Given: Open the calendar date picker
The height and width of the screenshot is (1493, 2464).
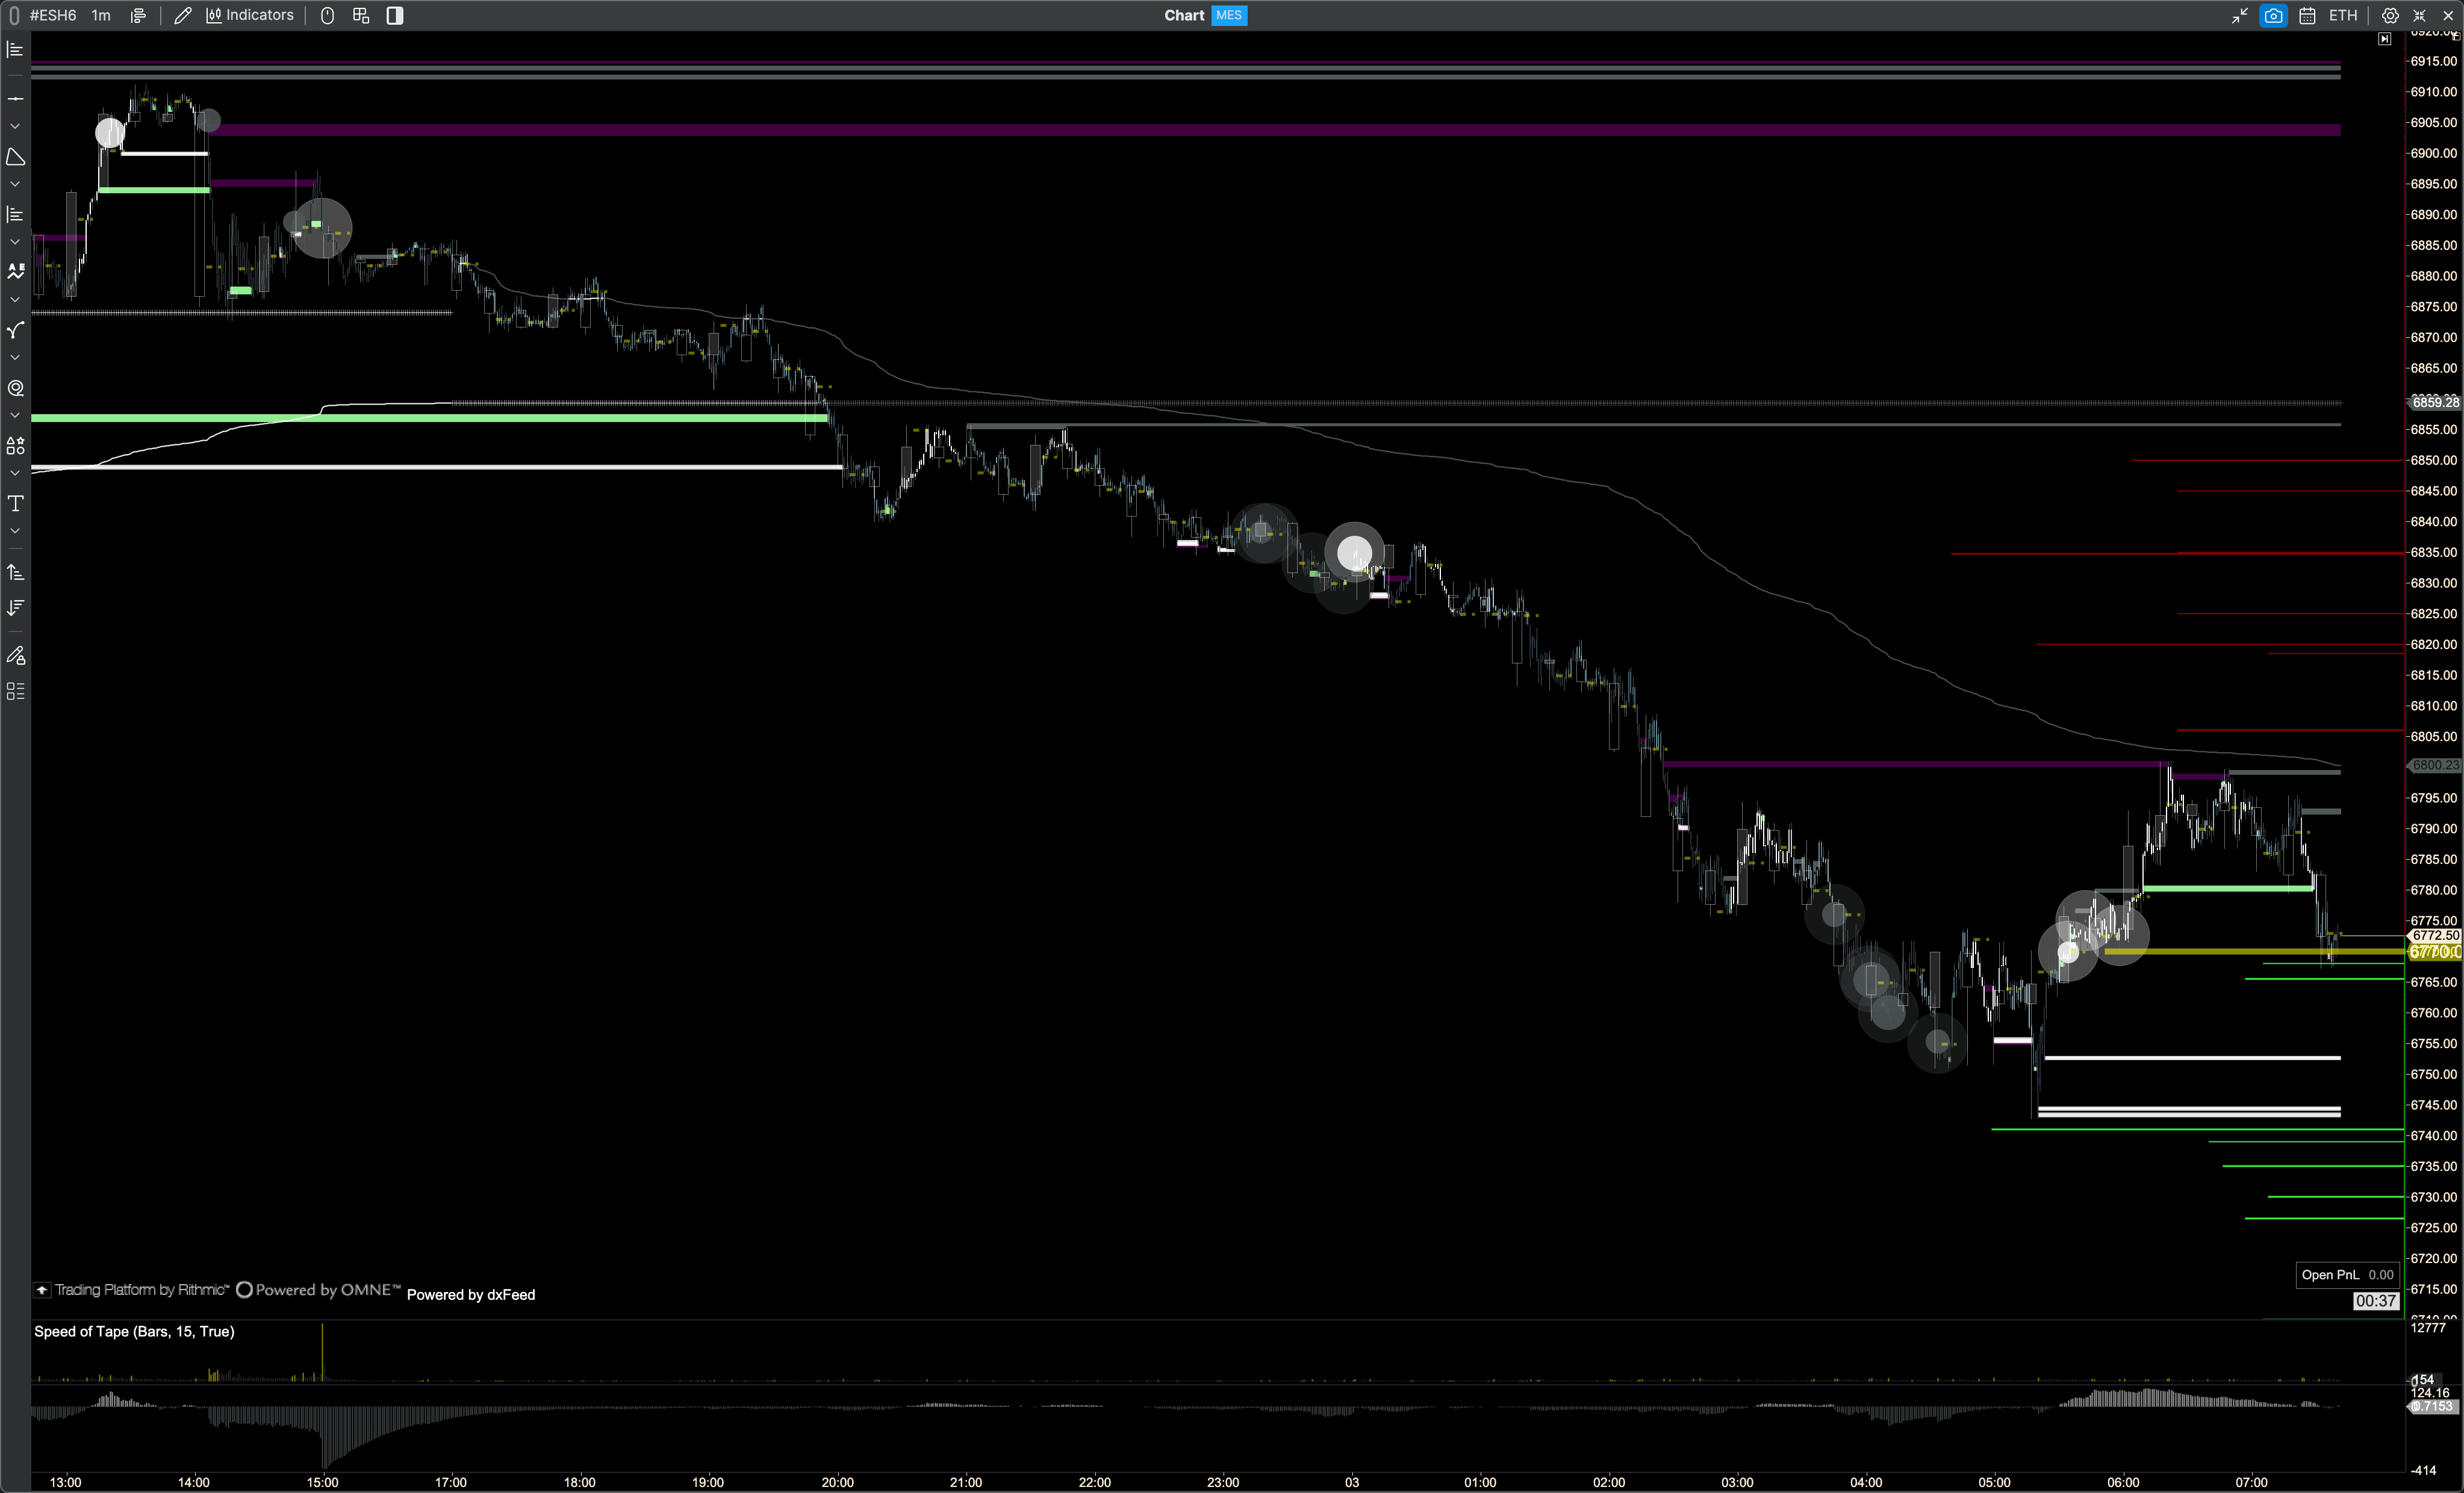Looking at the screenshot, I should click(2307, 15).
